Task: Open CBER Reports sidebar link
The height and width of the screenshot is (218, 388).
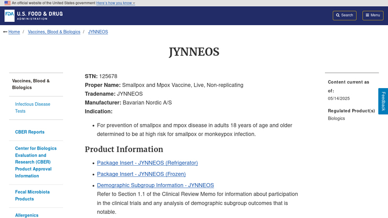Action: coord(30,132)
